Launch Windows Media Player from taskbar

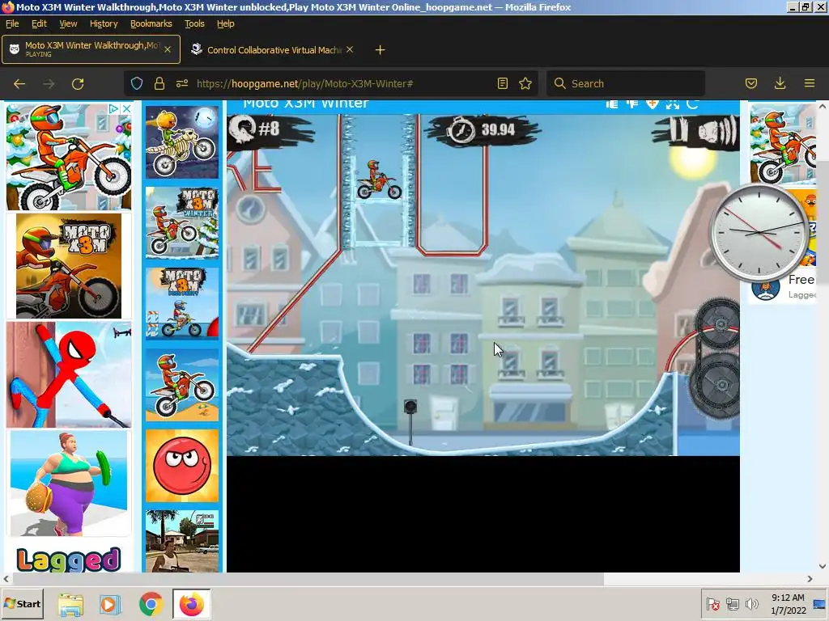tap(110, 604)
